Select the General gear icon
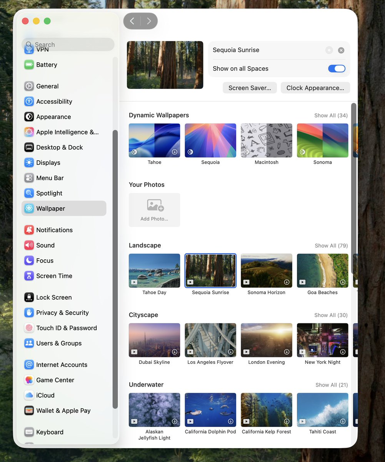The height and width of the screenshot is (462, 385). pyautogui.click(x=29, y=86)
